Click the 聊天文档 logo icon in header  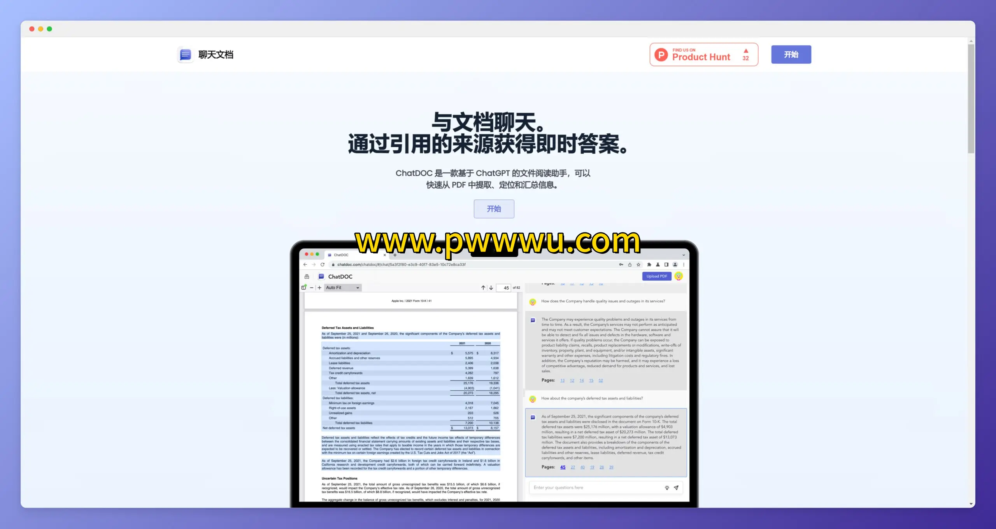pyautogui.click(x=185, y=54)
